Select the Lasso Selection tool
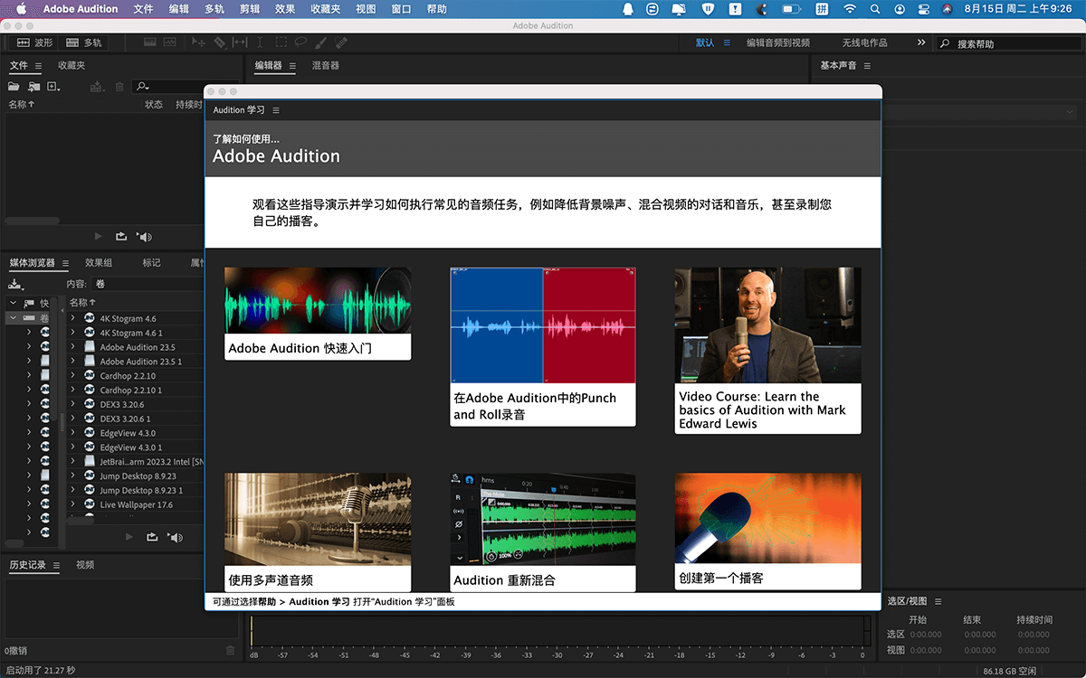The width and height of the screenshot is (1086, 678). click(x=300, y=42)
